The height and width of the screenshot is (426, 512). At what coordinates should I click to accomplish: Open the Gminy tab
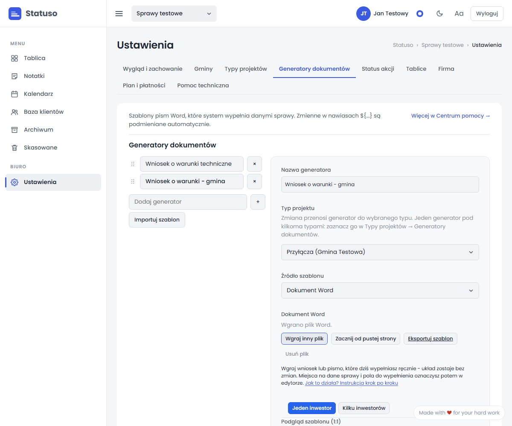pyautogui.click(x=204, y=69)
